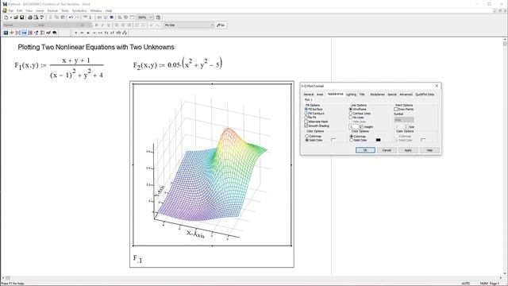The width and height of the screenshot is (508, 286).
Task: Click the Apply button
Action: [408, 150]
